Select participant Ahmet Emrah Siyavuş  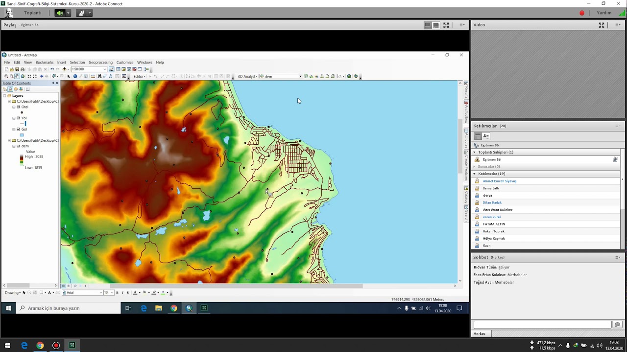coord(500,181)
